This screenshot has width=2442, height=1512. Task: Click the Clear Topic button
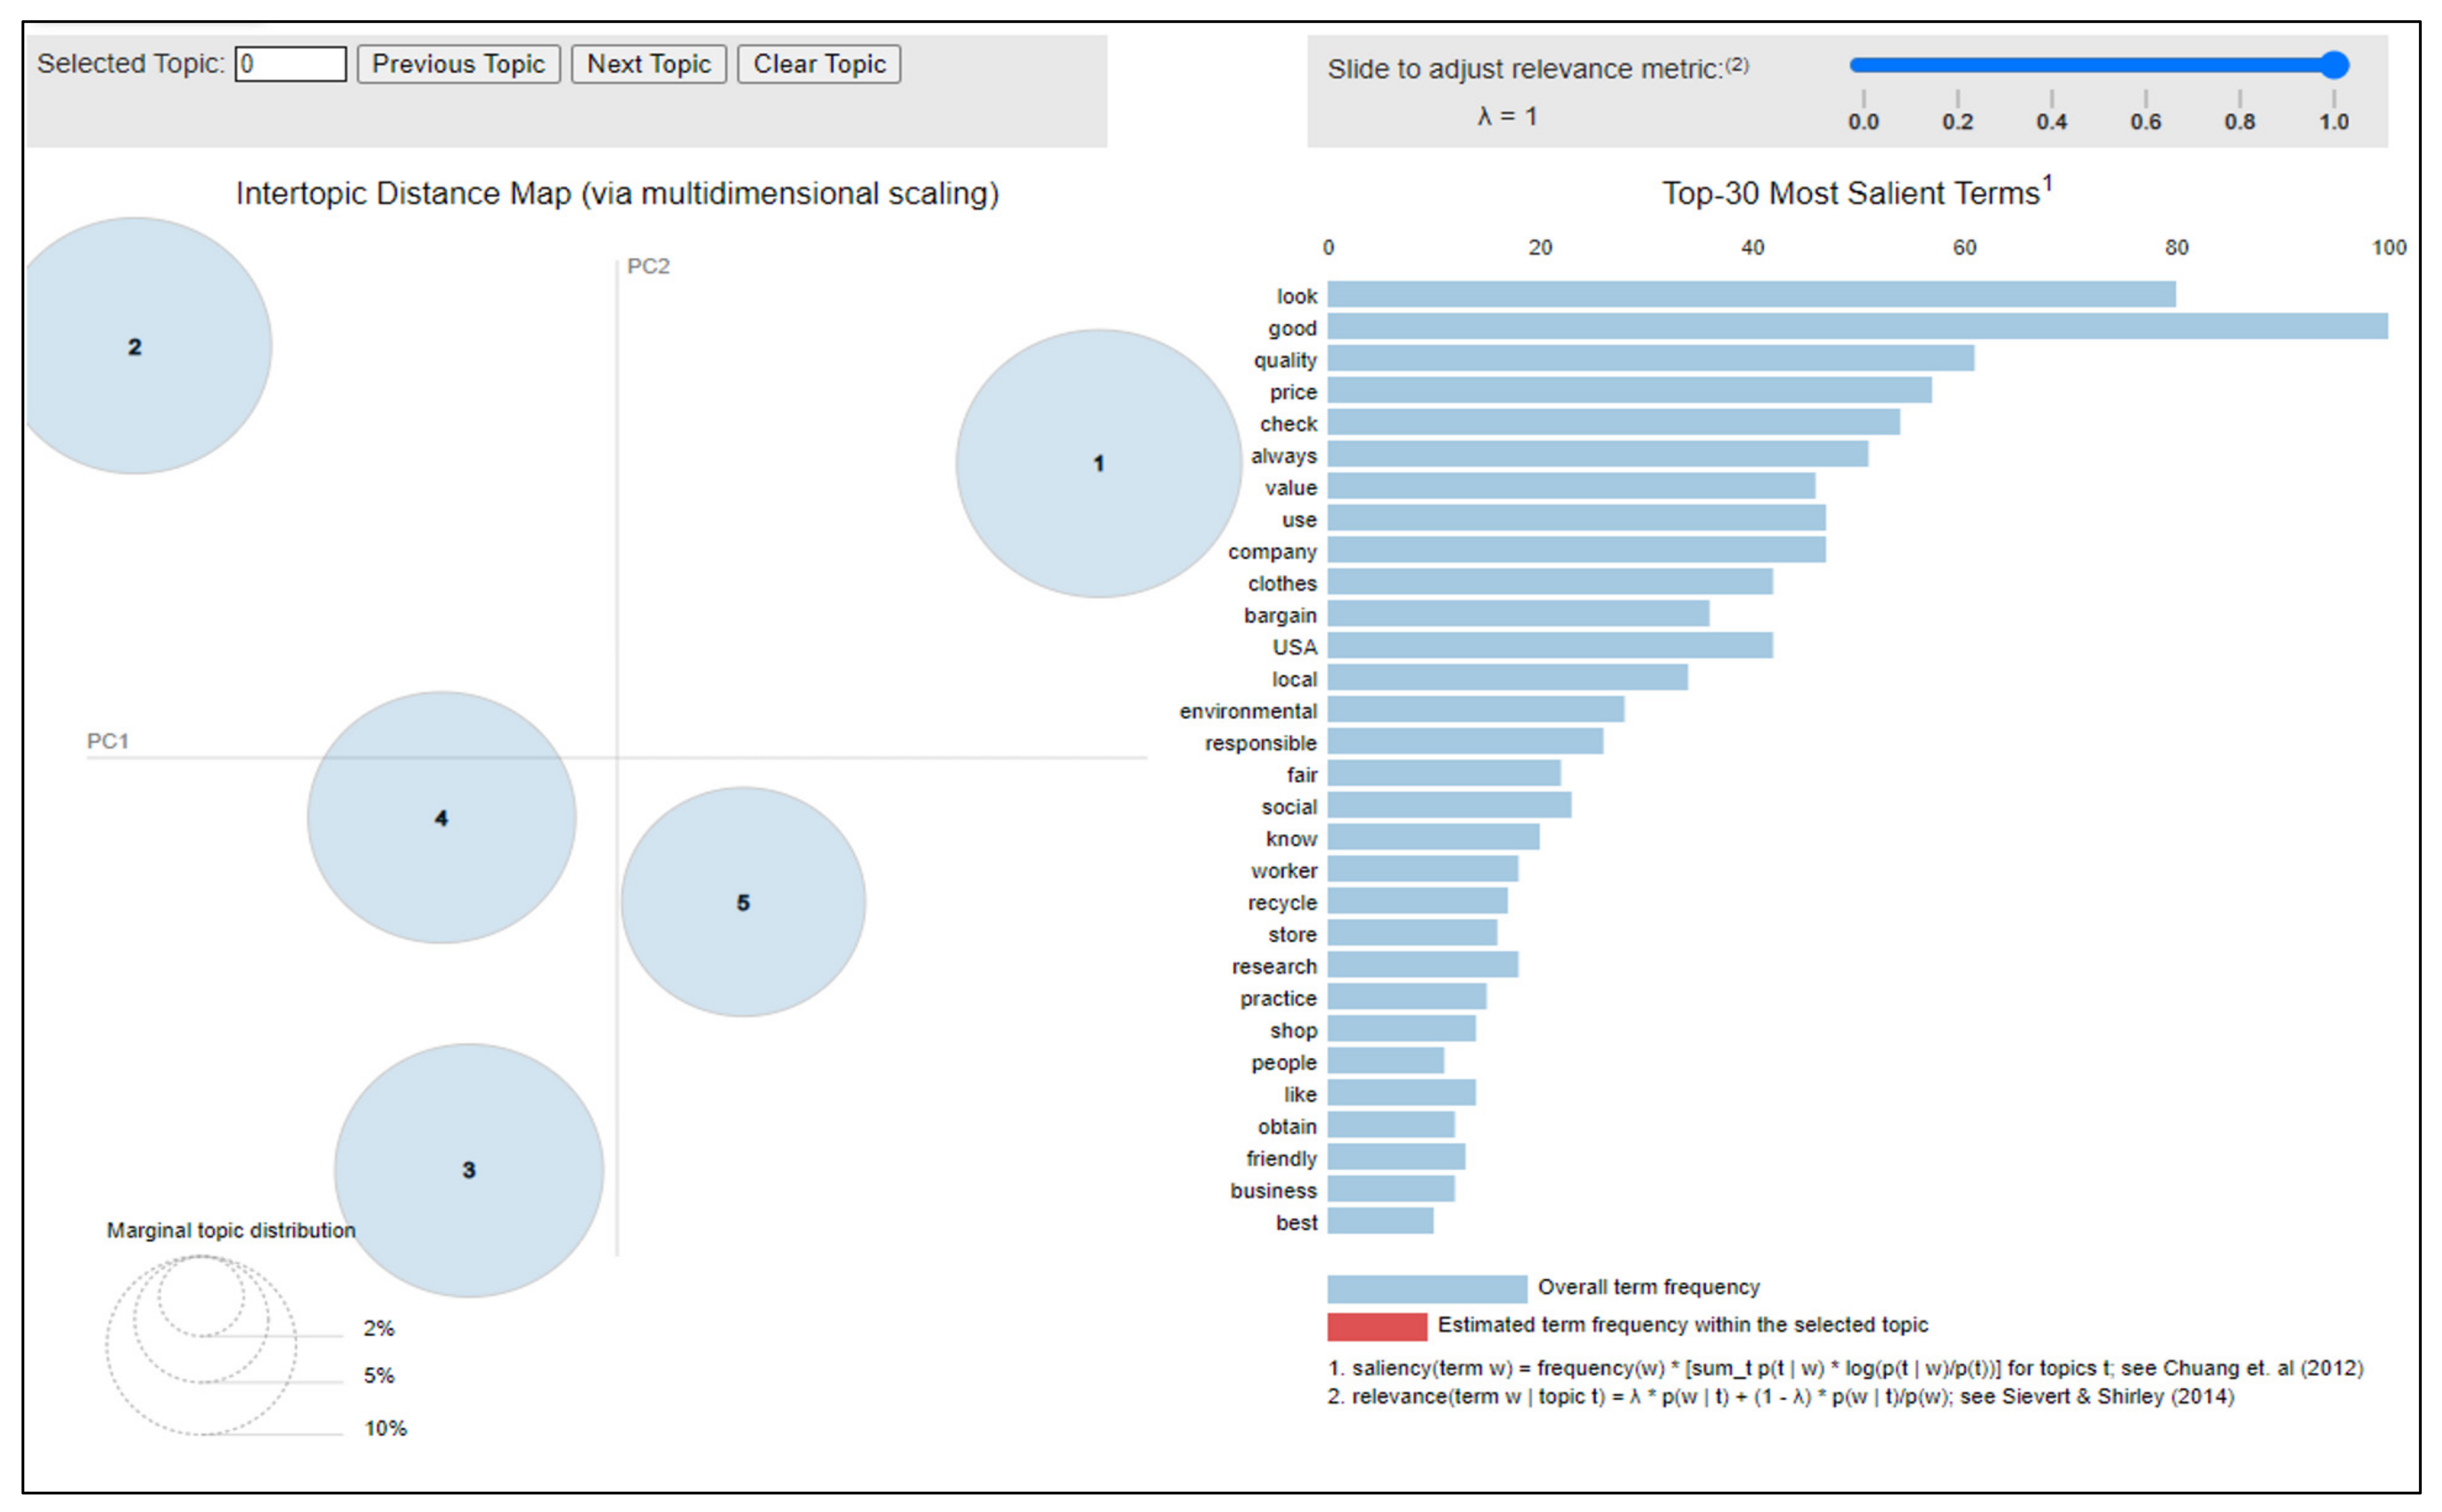click(x=818, y=64)
